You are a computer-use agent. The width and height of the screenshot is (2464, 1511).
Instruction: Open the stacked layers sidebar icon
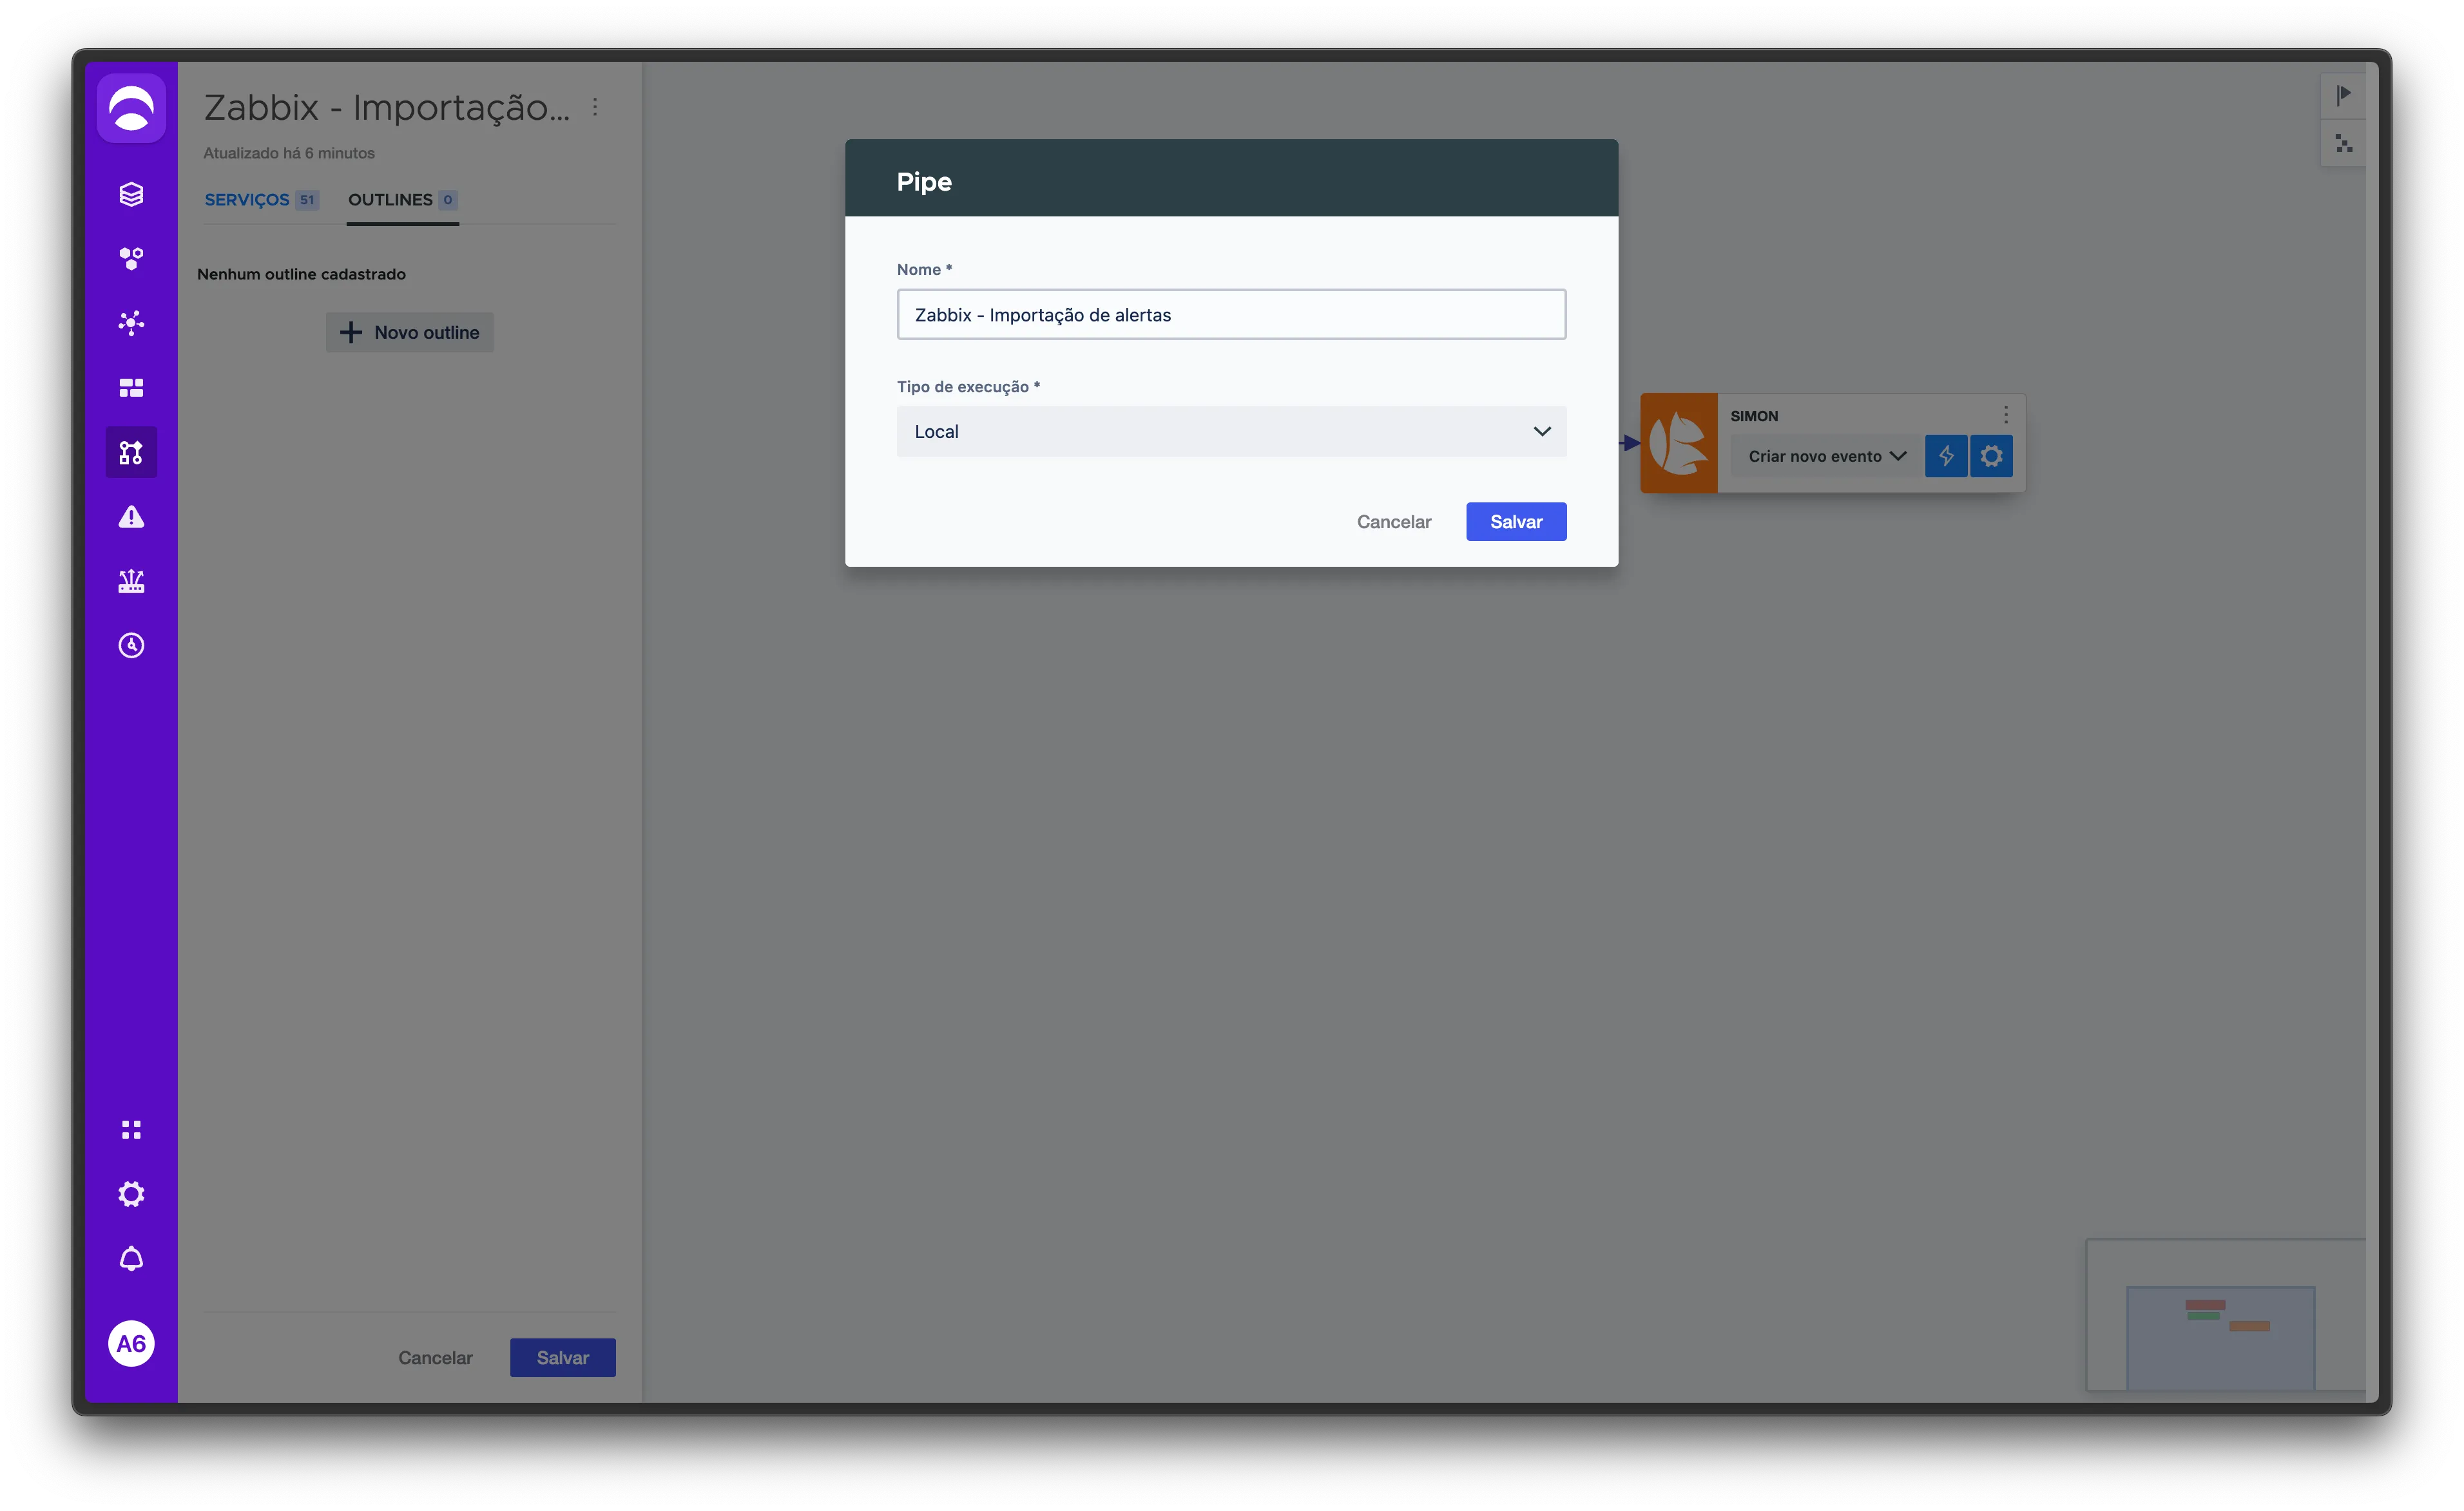click(131, 194)
